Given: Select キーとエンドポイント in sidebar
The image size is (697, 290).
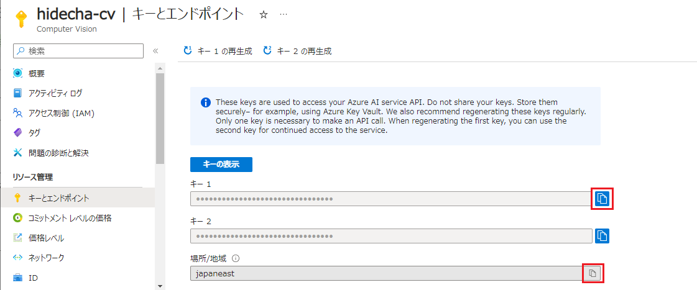Looking at the screenshot, I should tap(77, 197).
